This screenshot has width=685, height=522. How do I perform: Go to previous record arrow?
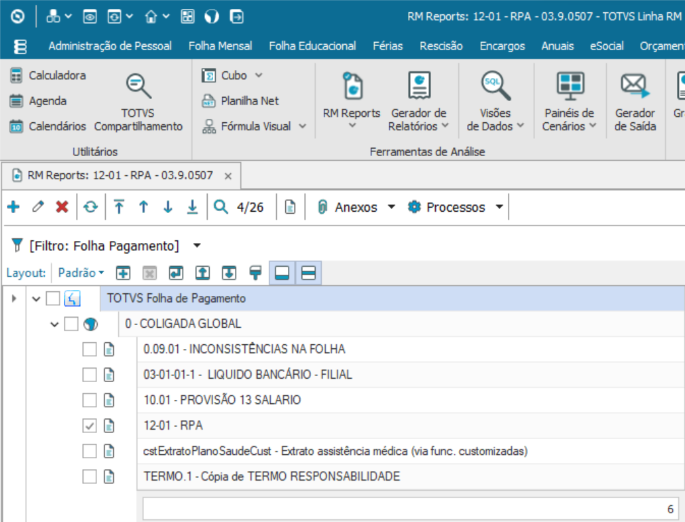coord(143,206)
